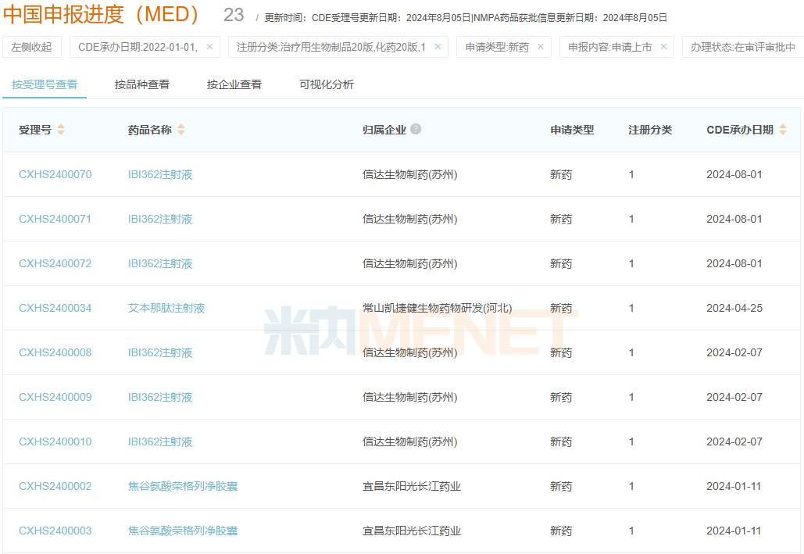The width and height of the screenshot is (804, 554).
Task: Open the 艾本那肽注射液 drug detail link
Action: [x=168, y=308]
